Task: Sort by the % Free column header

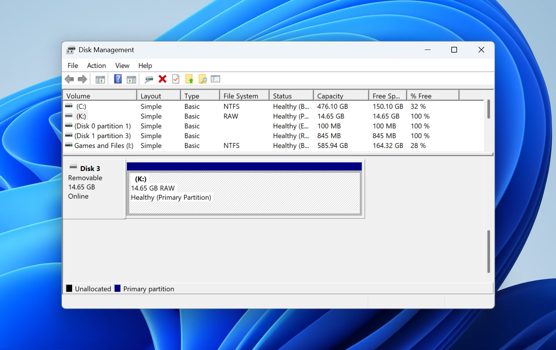Action: pyautogui.click(x=433, y=96)
